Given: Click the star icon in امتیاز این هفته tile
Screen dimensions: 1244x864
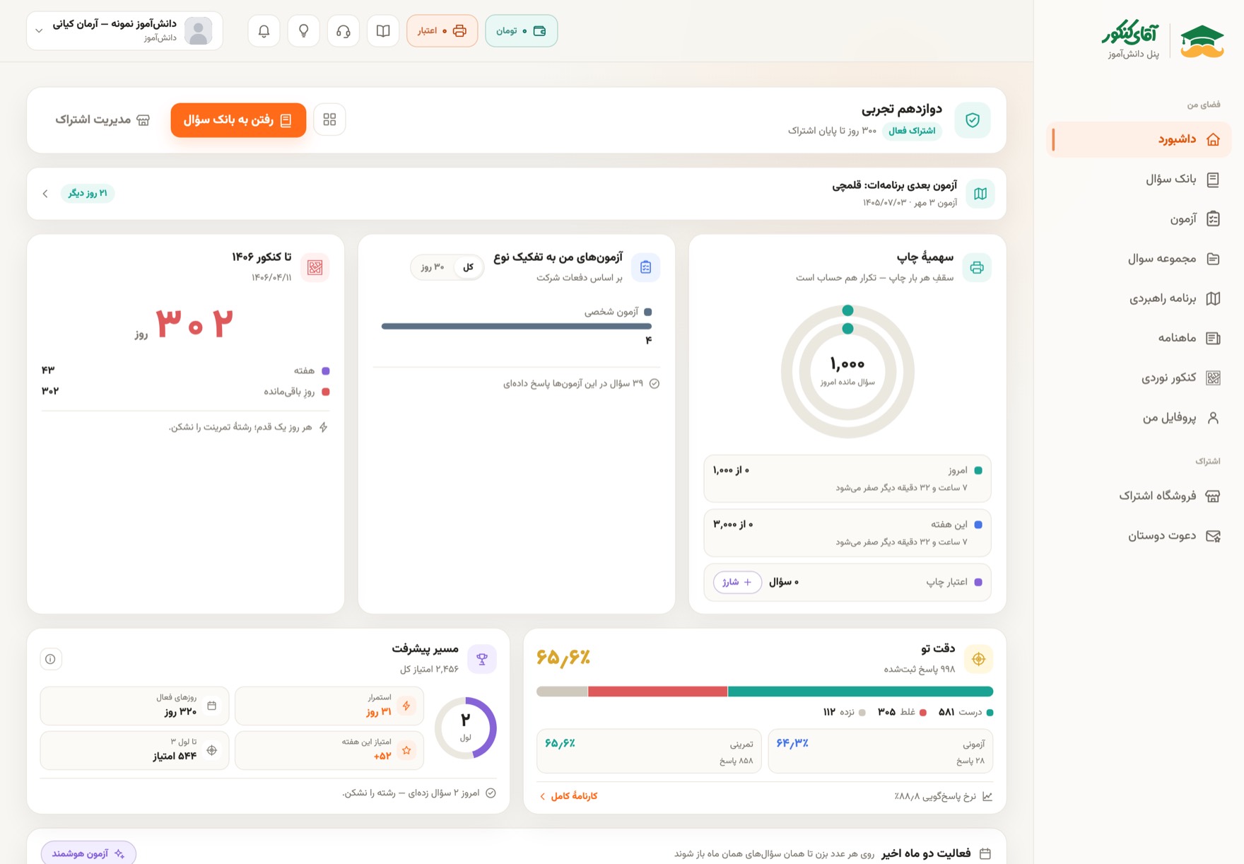Looking at the screenshot, I should [406, 750].
